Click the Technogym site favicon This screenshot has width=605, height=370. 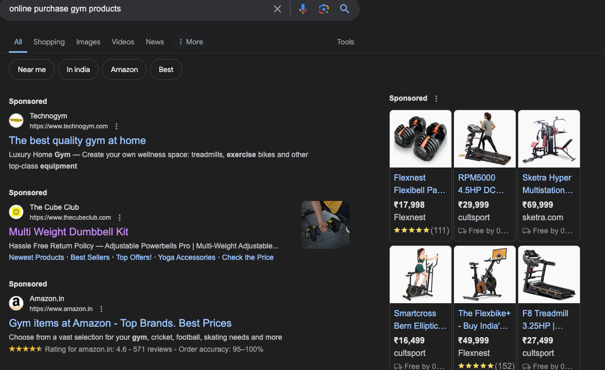coord(16,121)
